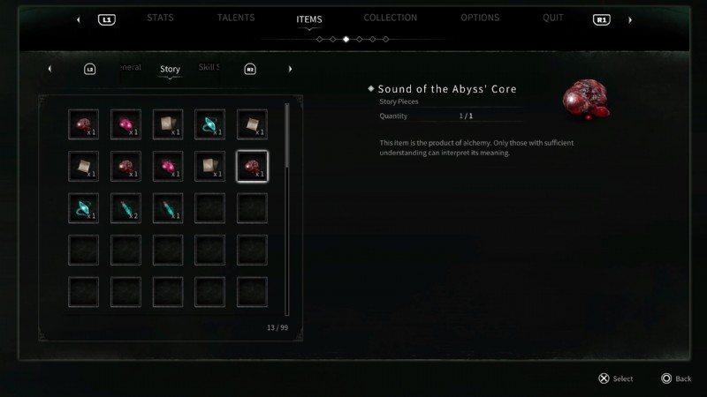Open the Story item category
This screenshot has width=707, height=397.
coord(170,69)
